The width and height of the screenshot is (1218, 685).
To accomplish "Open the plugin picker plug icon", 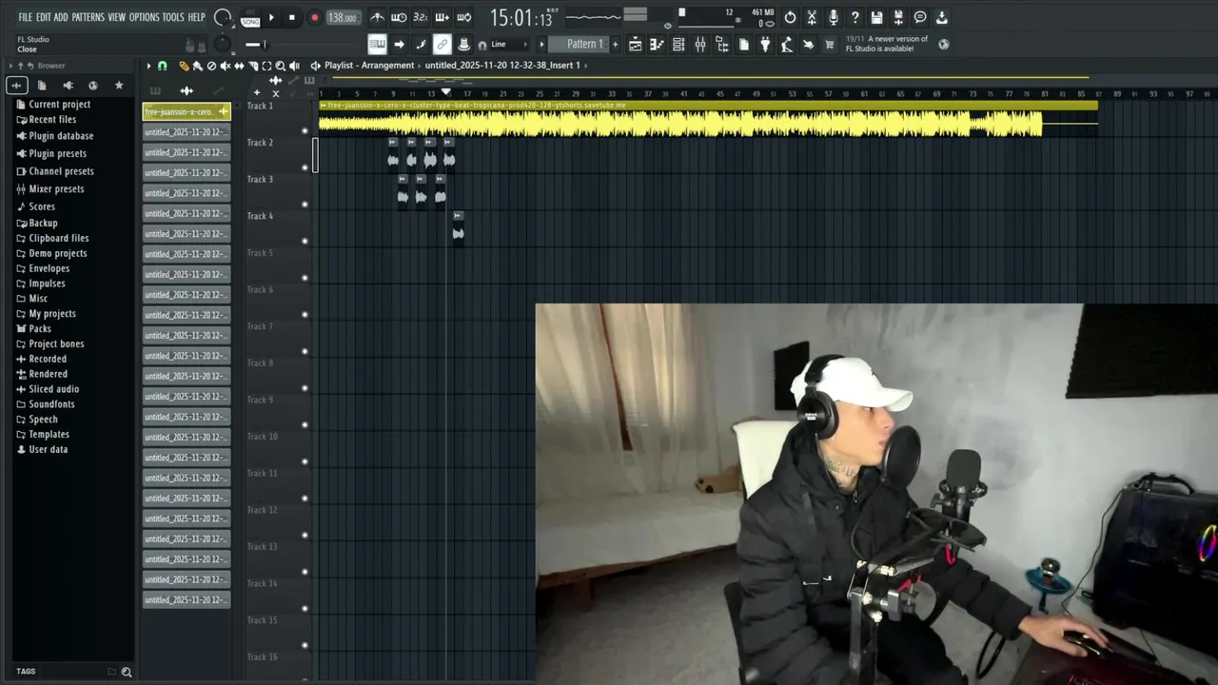I will (x=765, y=44).
